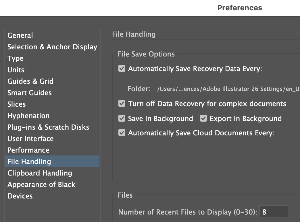Go to Guides & Grid preferences
300x222 pixels.
pos(30,81)
